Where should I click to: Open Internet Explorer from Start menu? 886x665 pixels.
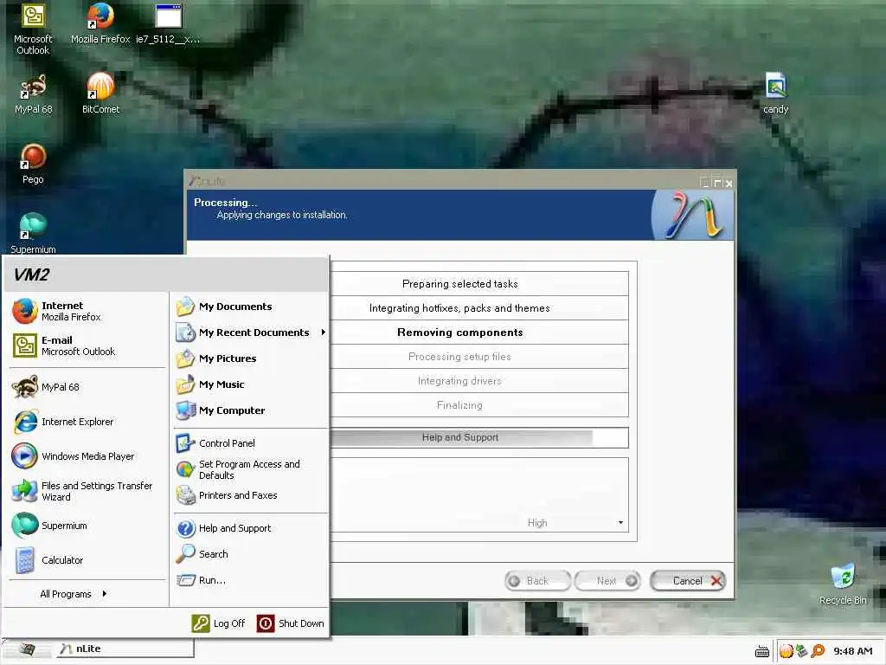click(x=87, y=422)
